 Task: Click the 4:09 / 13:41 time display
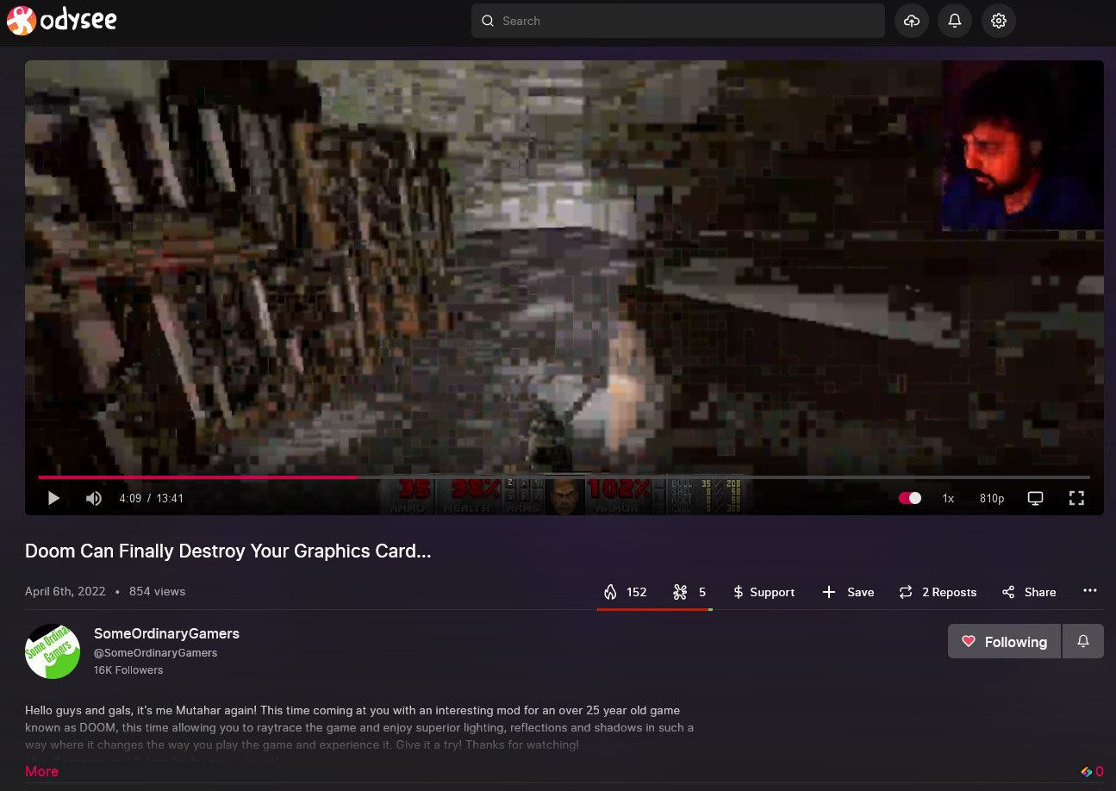pos(151,498)
